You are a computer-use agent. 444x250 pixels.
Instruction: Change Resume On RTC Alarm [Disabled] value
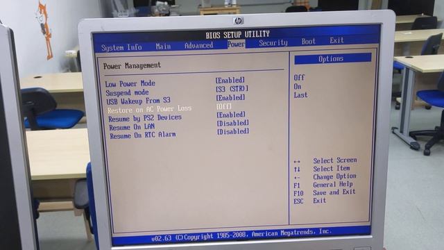click(233, 131)
